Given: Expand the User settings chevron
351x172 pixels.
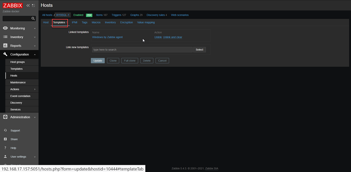Looking at the screenshot, I should (35, 157).
